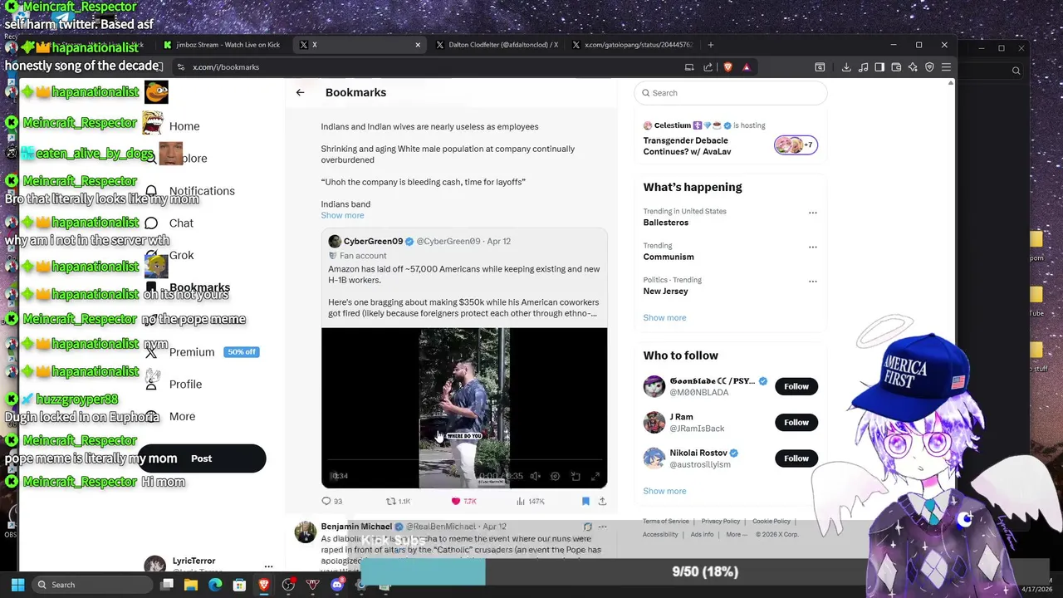Screen dimensions: 1063x598
Task: Switch to jimboz Stream Kick tab
Action: tap(222, 45)
